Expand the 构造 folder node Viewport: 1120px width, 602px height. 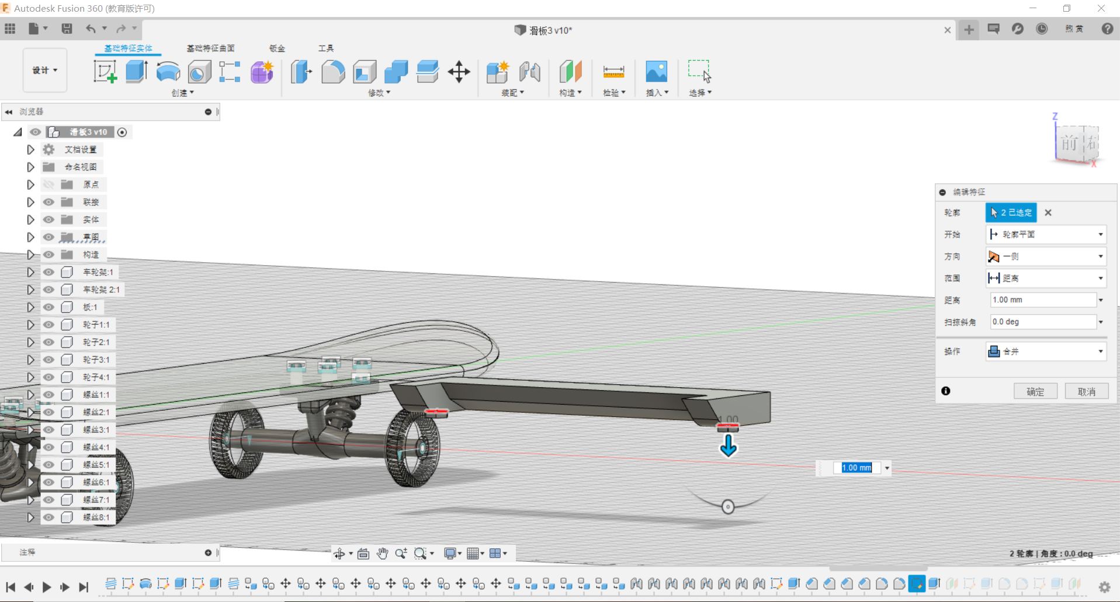pyautogui.click(x=30, y=255)
